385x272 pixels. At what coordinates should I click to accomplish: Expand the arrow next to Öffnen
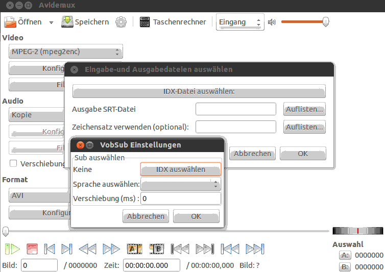click(x=51, y=22)
